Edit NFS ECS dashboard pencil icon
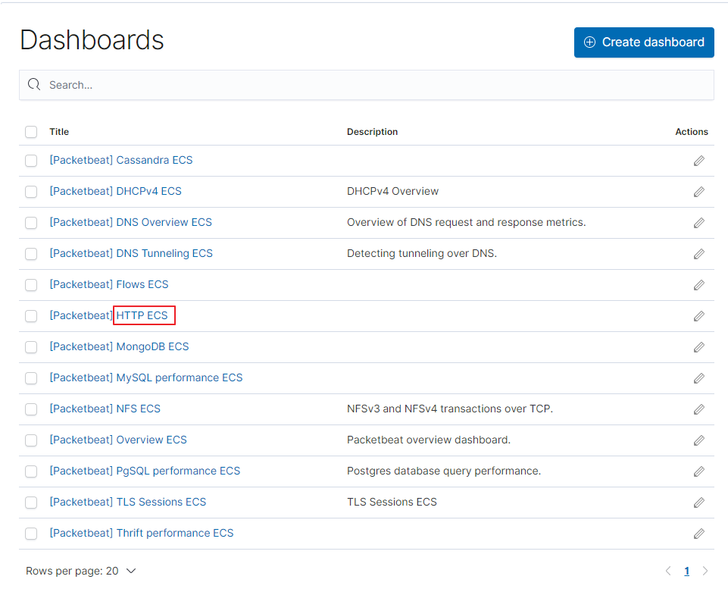This screenshot has width=728, height=592. (698, 409)
